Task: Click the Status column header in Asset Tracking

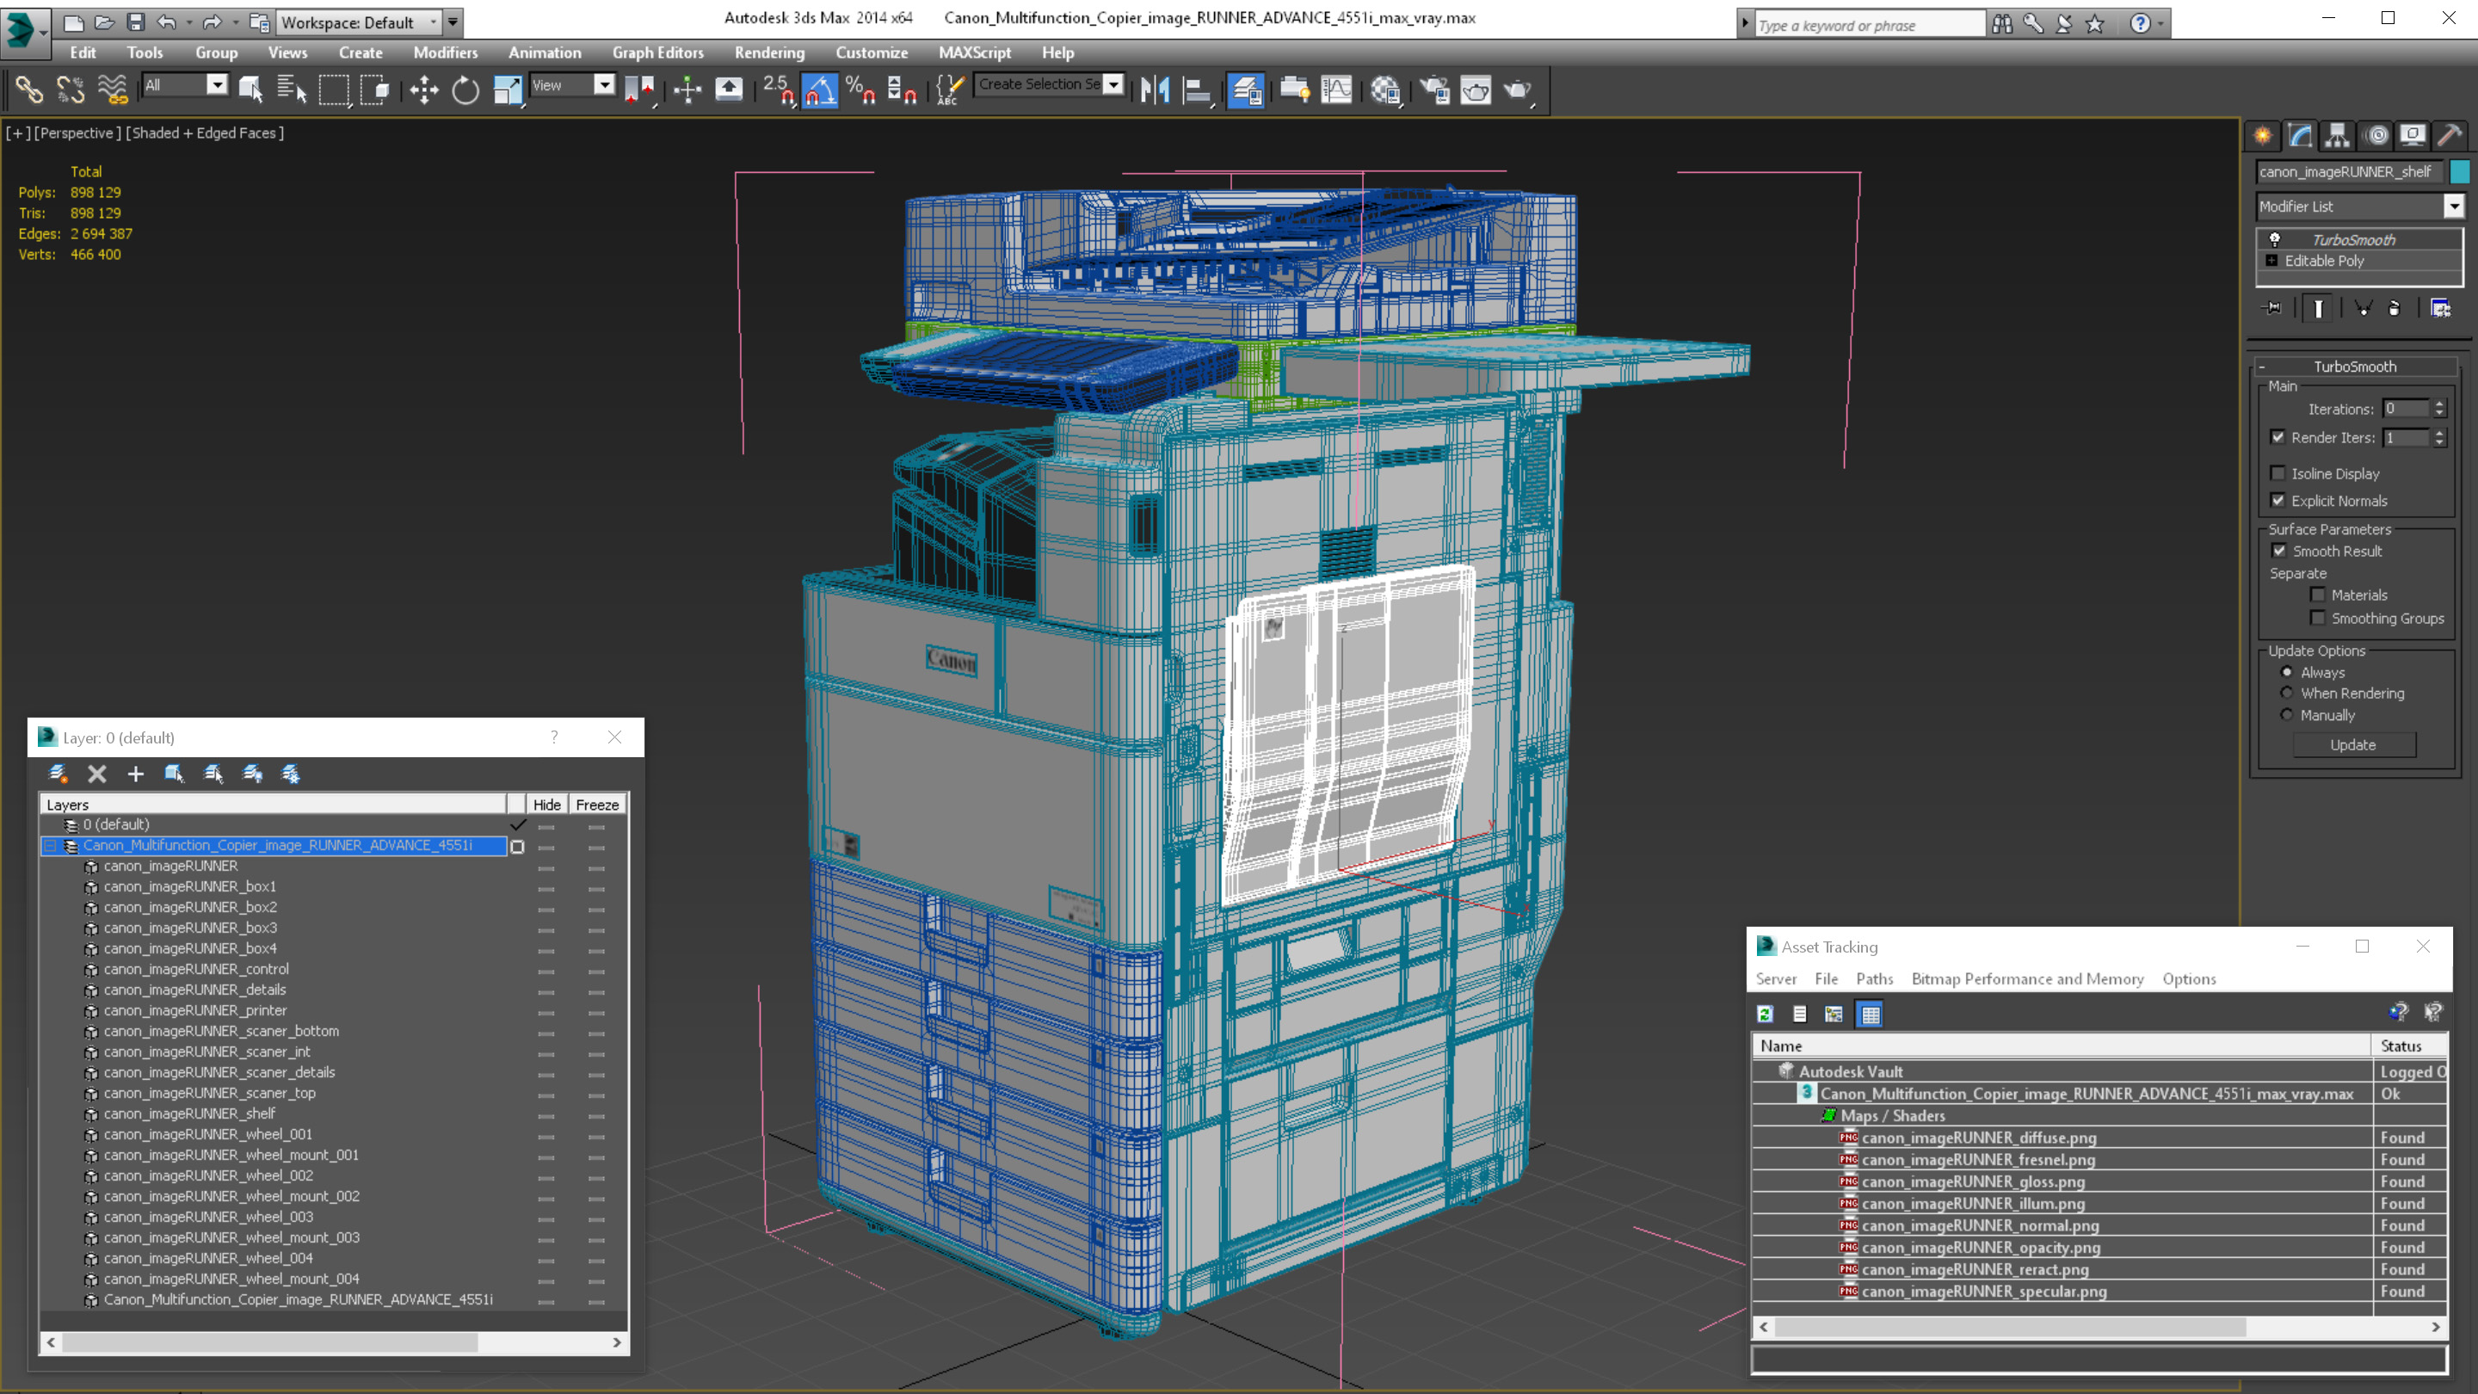Action: [2407, 1045]
